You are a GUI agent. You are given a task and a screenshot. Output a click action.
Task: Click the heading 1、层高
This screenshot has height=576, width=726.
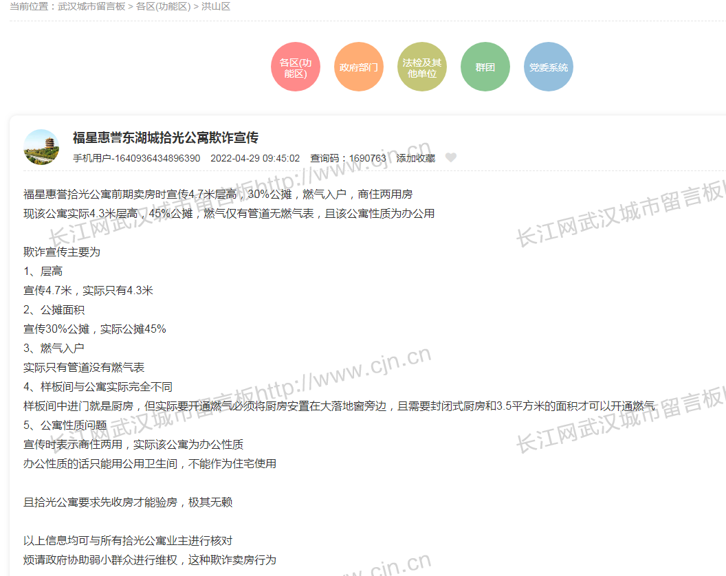pos(43,271)
